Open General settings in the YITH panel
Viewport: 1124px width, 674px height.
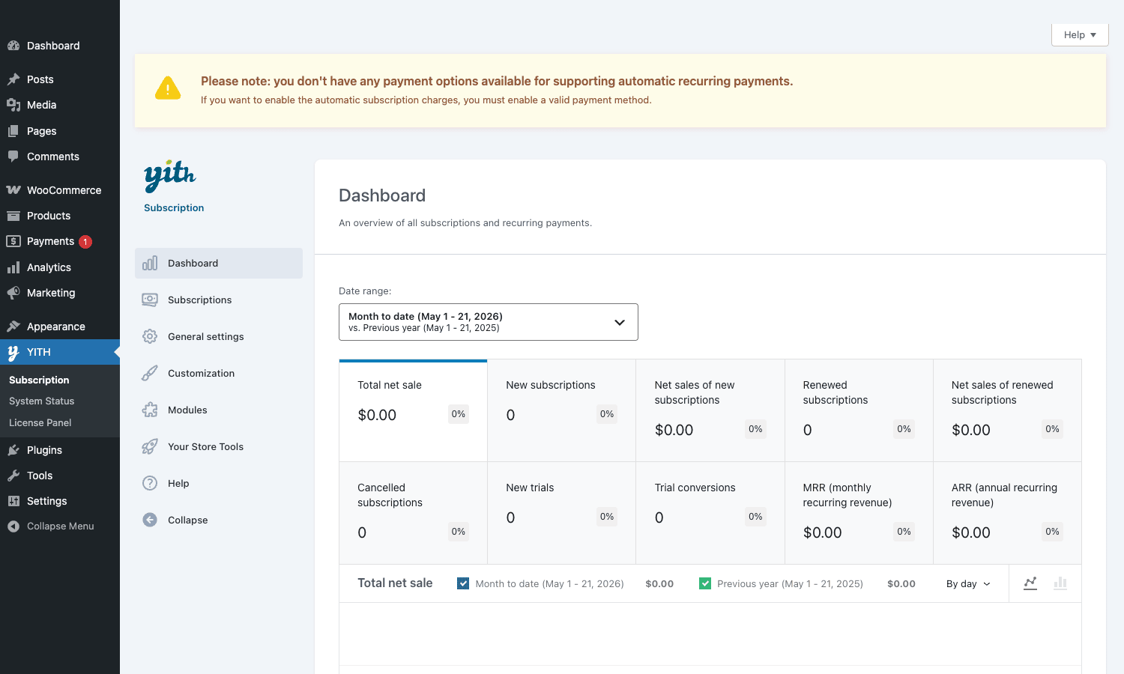[x=219, y=336]
